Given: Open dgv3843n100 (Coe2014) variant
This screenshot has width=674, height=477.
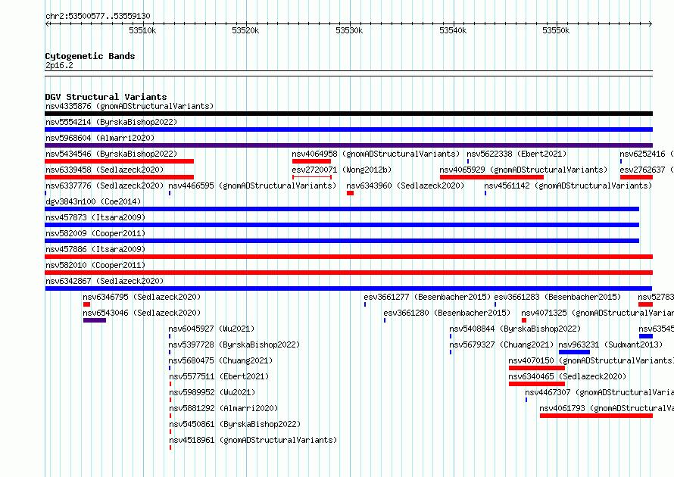Looking at the screenshot, I should [x=93, y=201].
